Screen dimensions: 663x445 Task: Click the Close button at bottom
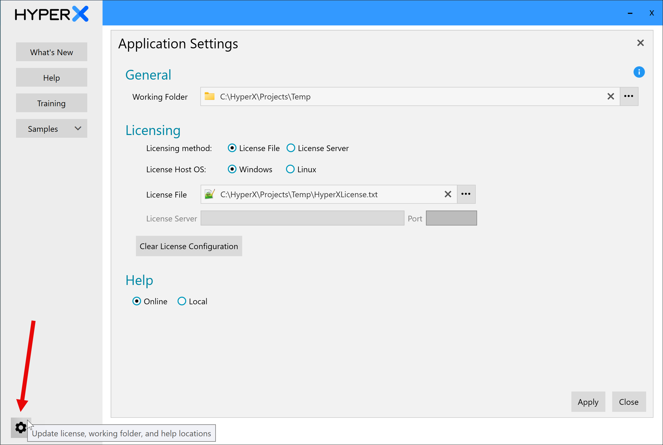click(629, 402)
